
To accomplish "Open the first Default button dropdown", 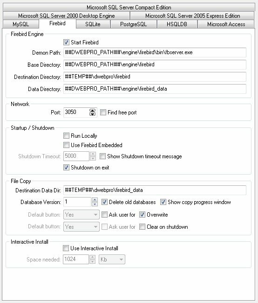I will pos(81,215).
